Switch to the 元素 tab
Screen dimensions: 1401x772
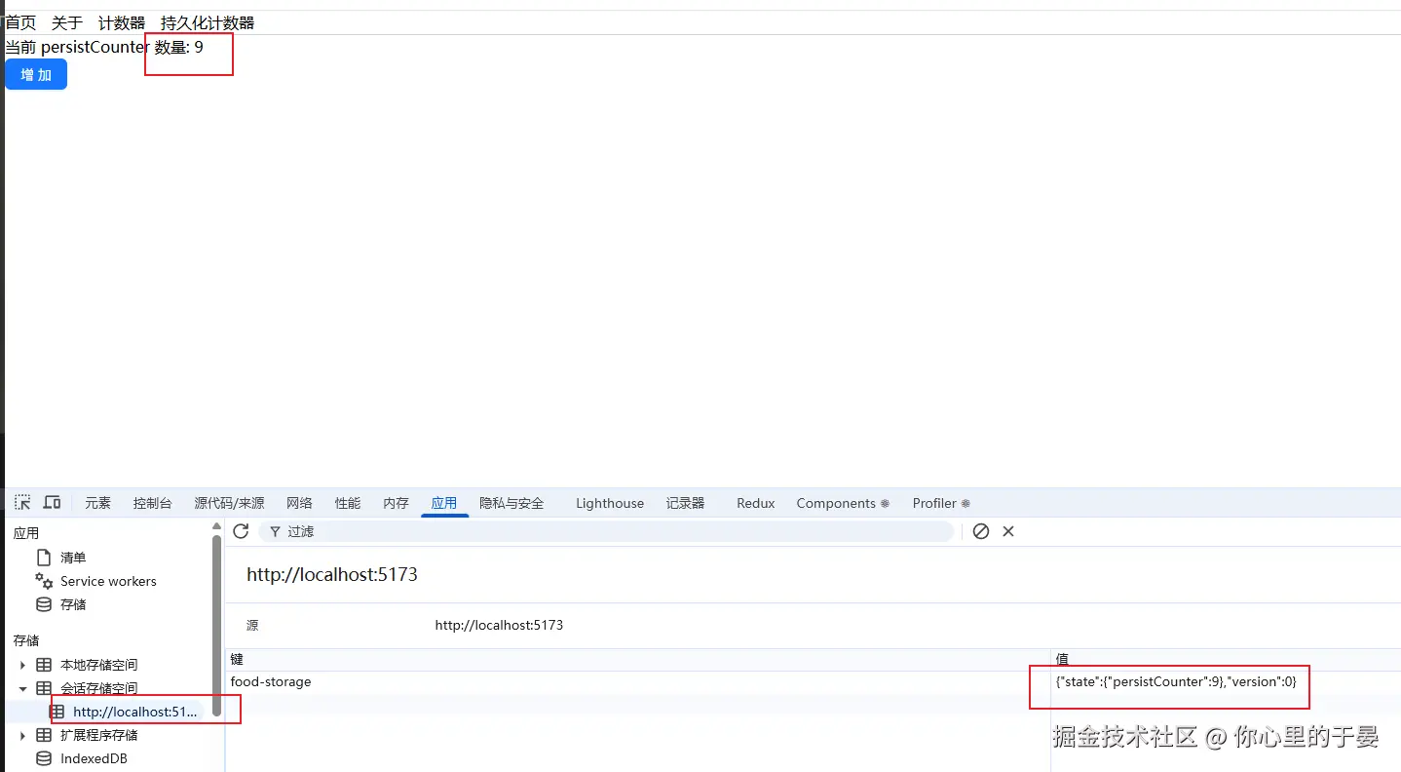pos(97,503)
